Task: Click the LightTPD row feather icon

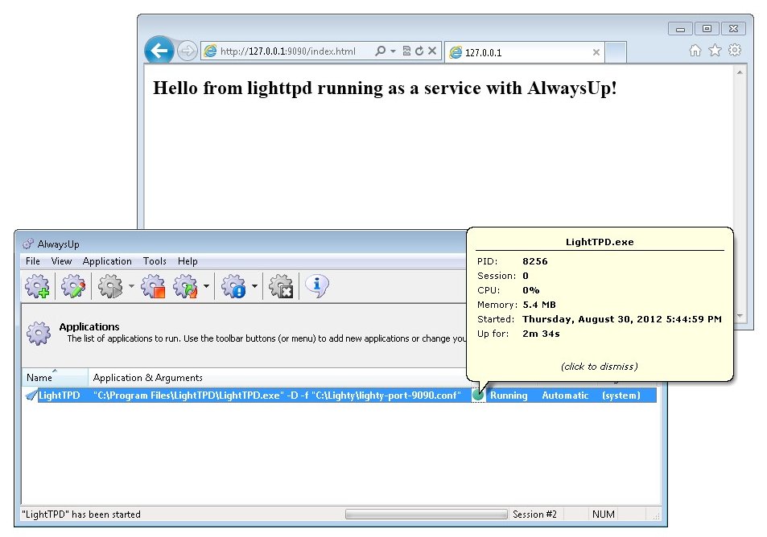Action: coord(31,396)
